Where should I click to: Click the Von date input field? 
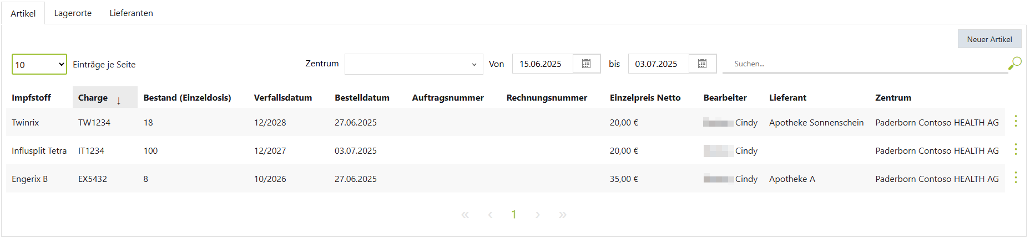tap(542, 64)
